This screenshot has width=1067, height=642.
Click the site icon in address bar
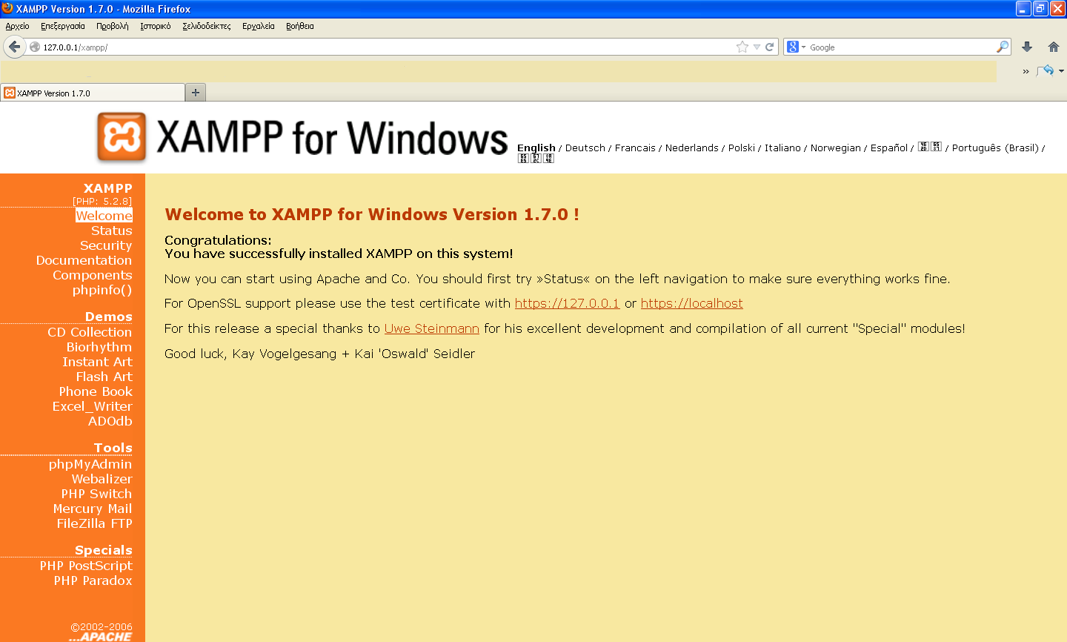pos(34,47)
